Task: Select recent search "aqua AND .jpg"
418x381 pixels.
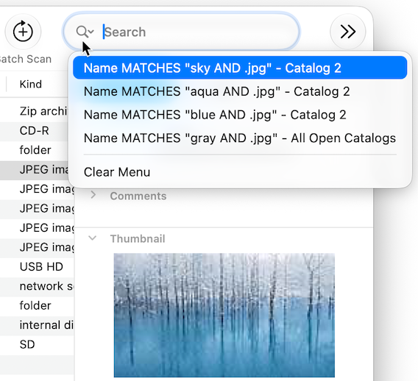Action: point(240,91)
